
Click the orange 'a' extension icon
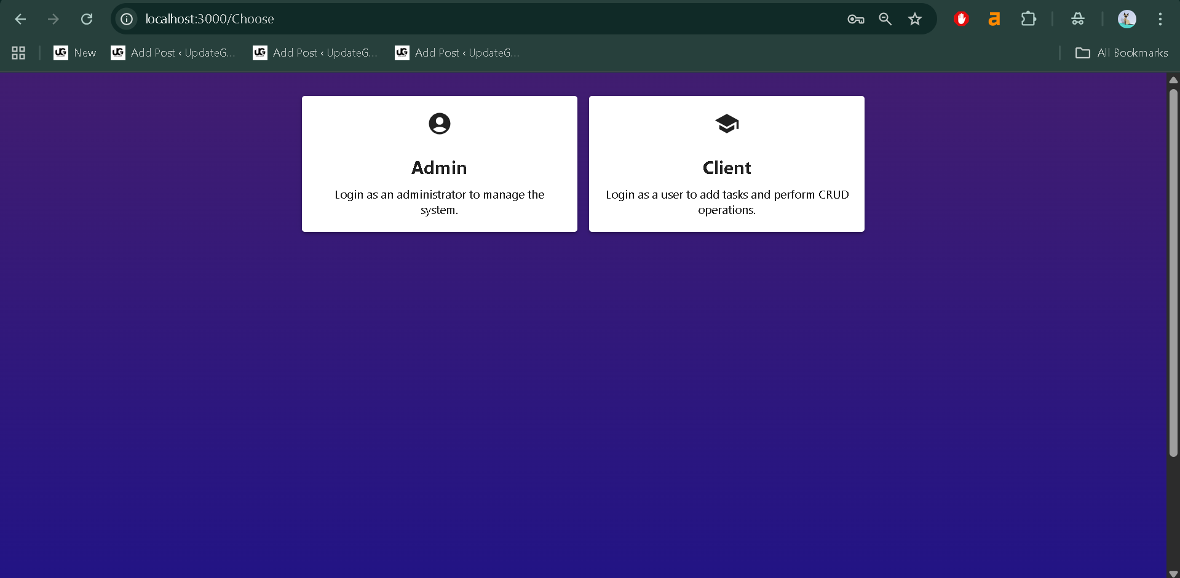click(x=994, y=19)
